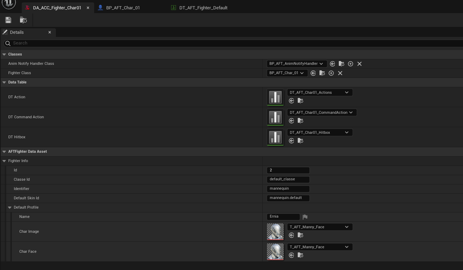This screenshot has height=270, width=463.
Task: Clear the Anim Notify Handler Class value
Action: [359, 64]
